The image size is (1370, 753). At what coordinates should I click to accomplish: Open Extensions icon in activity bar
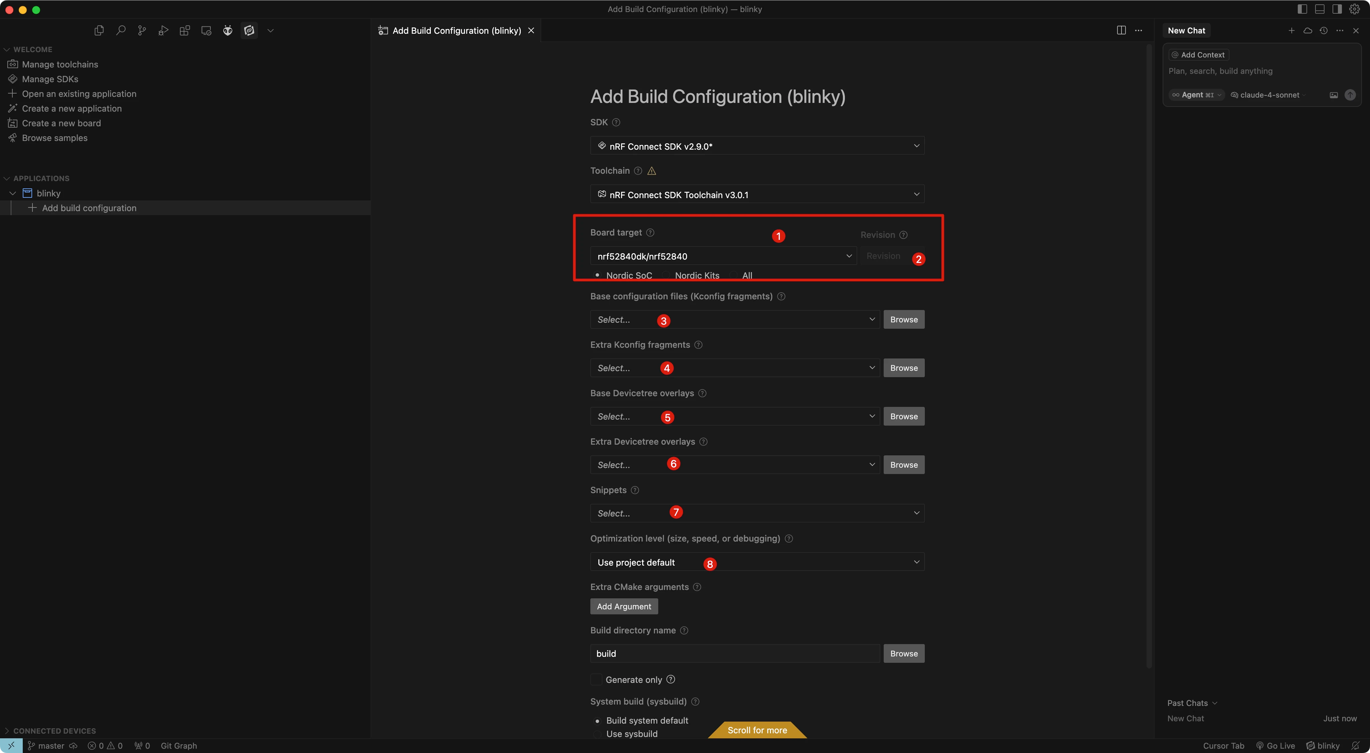pos(185,30)
